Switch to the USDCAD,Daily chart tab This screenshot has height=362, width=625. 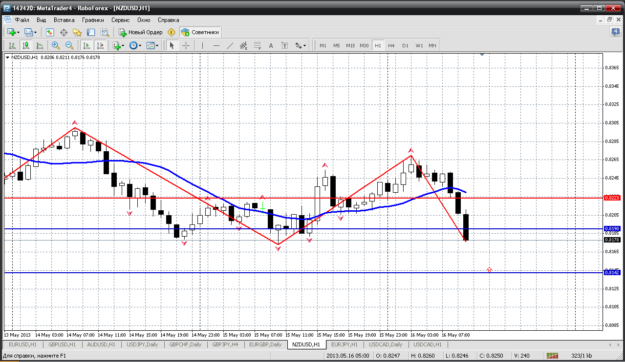(x=386, y=344)
